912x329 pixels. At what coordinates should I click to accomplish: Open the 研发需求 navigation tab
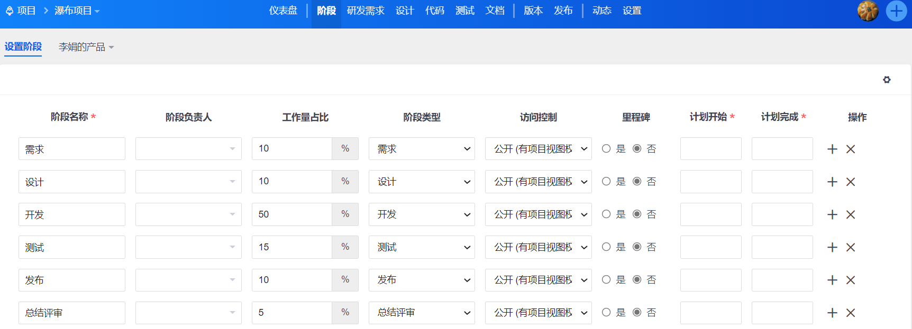coord(366,11)
